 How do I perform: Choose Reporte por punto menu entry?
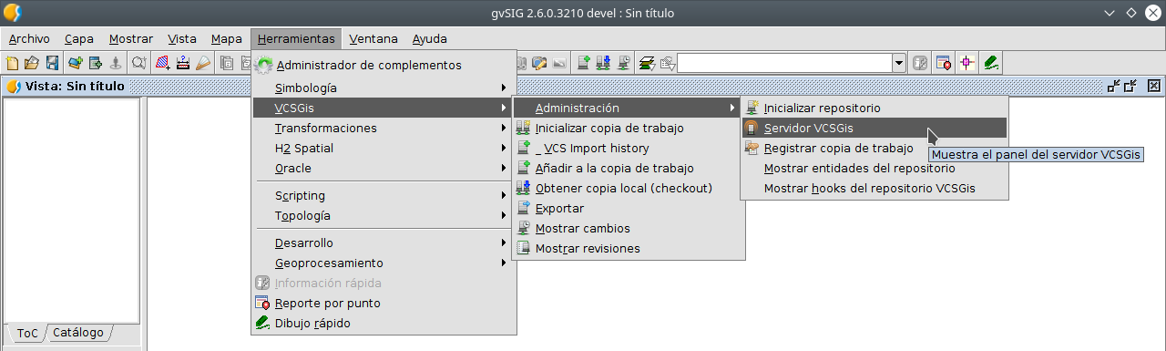click(x=384, y=304)
